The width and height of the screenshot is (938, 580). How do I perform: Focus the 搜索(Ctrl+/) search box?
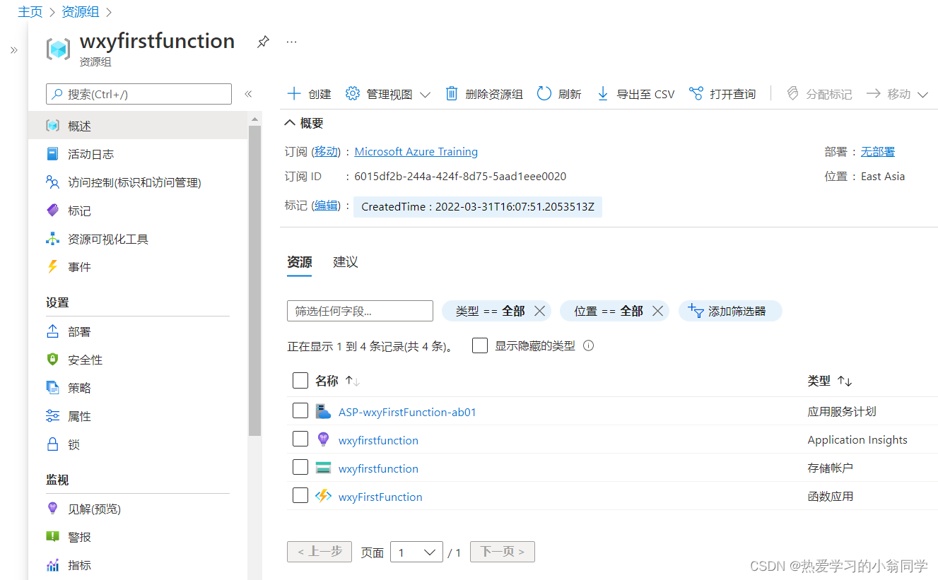click(139, 94)
